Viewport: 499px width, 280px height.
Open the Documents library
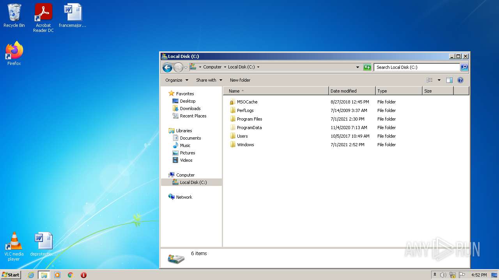(190, 138)
